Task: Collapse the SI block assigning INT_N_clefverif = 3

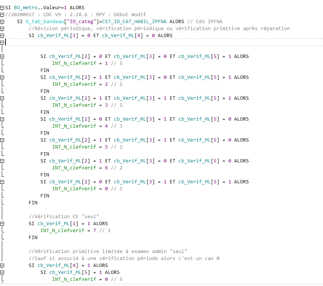Action: (x=2, y=98)
